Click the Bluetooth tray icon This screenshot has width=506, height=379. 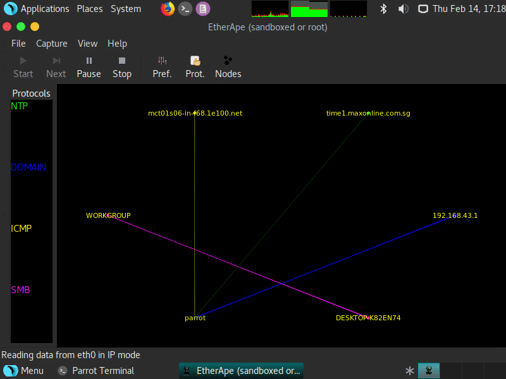383,9
